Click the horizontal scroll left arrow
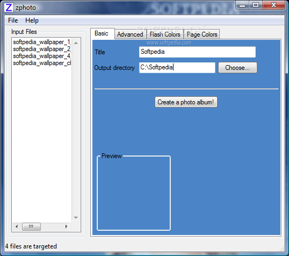The image size is (289, 256). point(17,226)
